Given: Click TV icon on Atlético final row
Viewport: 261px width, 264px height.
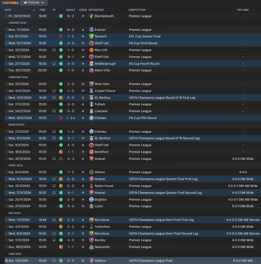Looking at the screenshot, I should [x=54, y=261].
